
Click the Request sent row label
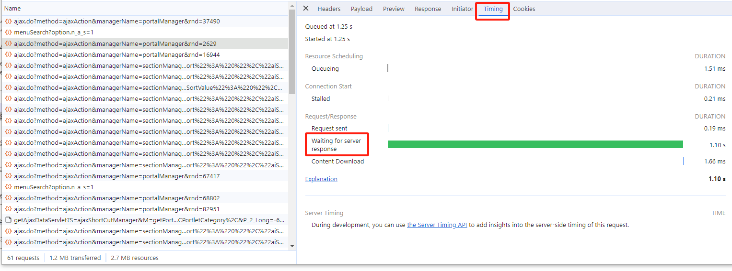click(x=329, y=129)
